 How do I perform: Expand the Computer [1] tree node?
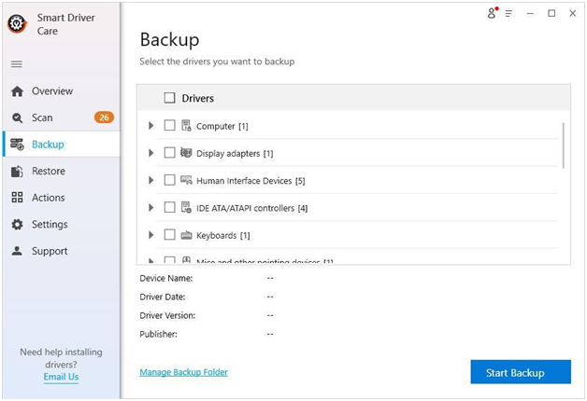(150, 126)
